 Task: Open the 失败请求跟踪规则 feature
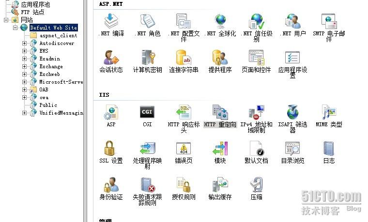coord(147,192)
